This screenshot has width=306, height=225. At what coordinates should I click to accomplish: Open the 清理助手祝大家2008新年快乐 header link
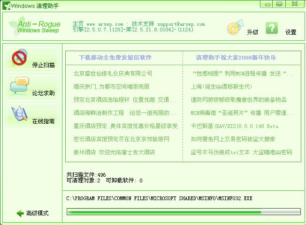tap(236, 58)
